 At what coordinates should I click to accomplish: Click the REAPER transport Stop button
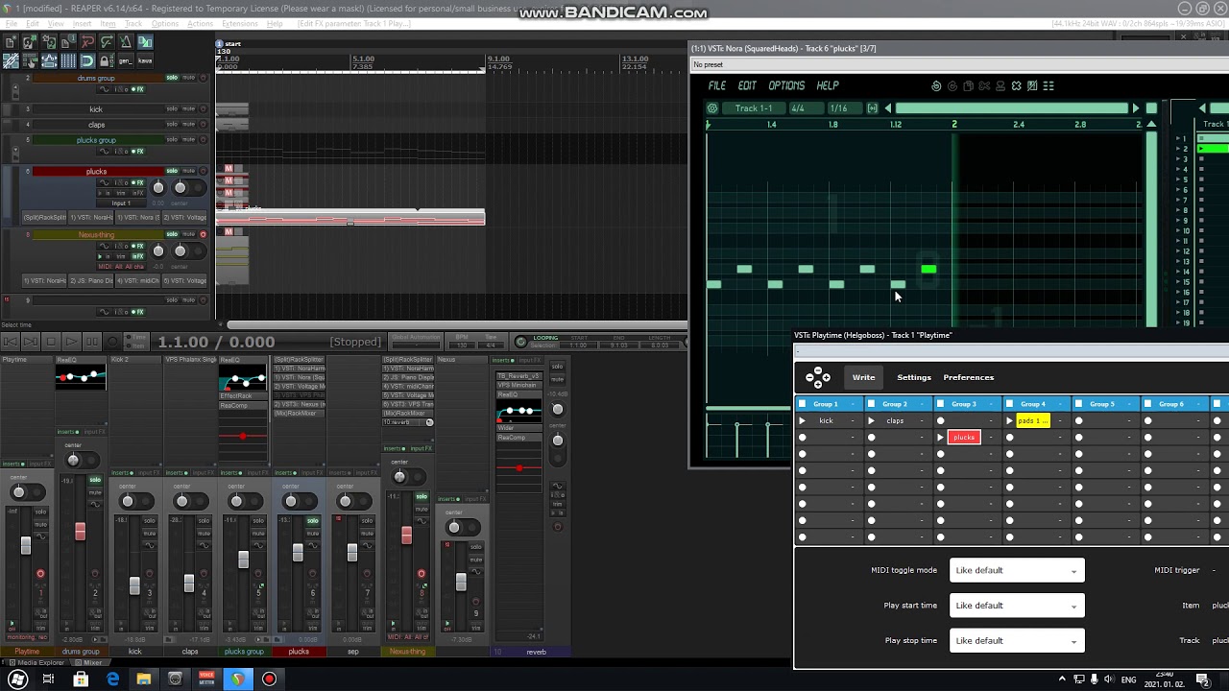click(x=50, y=342)
